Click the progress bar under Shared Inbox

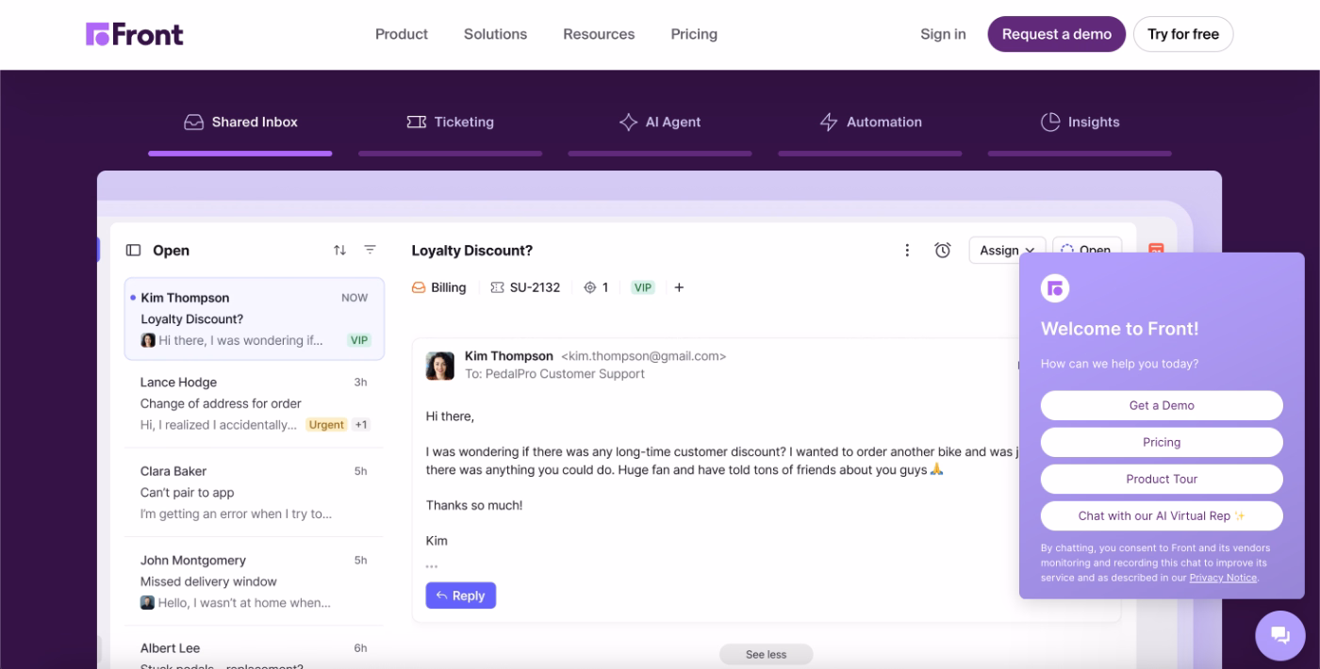click(239, 152)
